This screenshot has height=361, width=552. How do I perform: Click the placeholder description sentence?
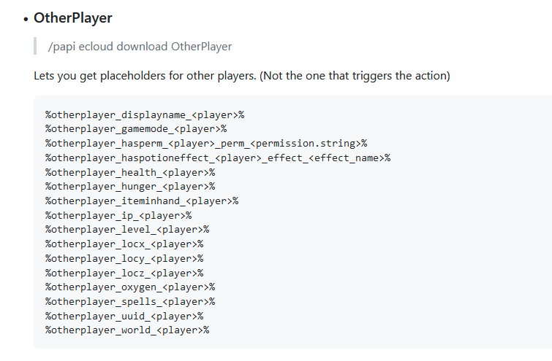click(x=241, y=76)
